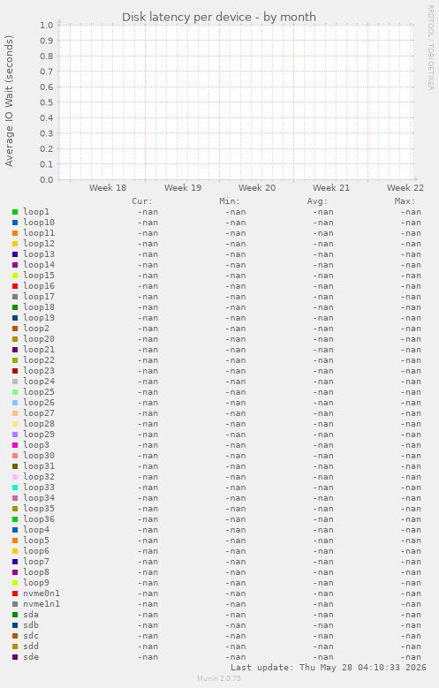Click the 'sdd' legend label
The width and height of the screenshot is (439, 688).
31,646
